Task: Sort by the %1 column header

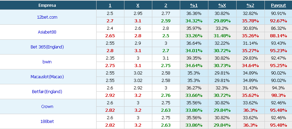Action: 194,5
